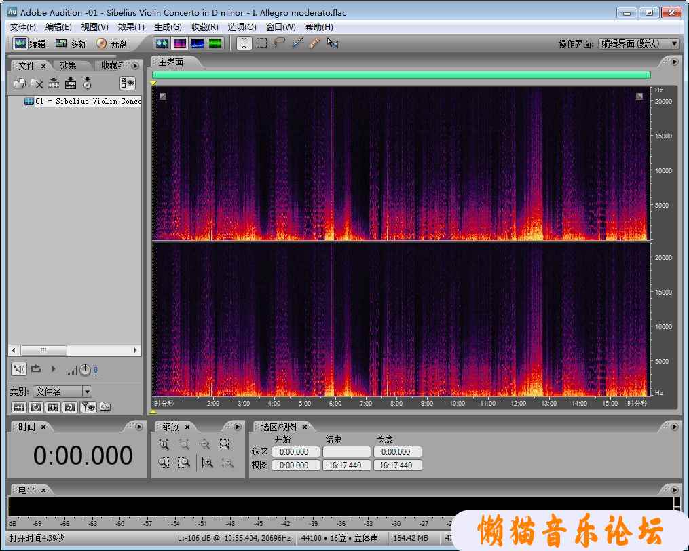Switch to 多轨 multitrack view

pos(71,43)
